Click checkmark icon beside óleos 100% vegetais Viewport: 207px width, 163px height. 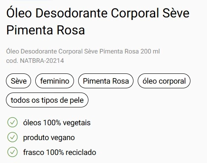pyautogui.click(x=12, y=122)
